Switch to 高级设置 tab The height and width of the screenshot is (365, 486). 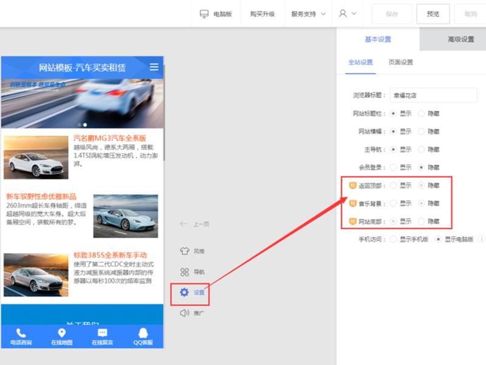[461, 40]
